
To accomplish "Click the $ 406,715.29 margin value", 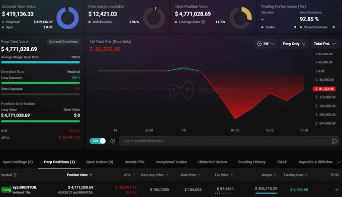I will coord(266,188).
